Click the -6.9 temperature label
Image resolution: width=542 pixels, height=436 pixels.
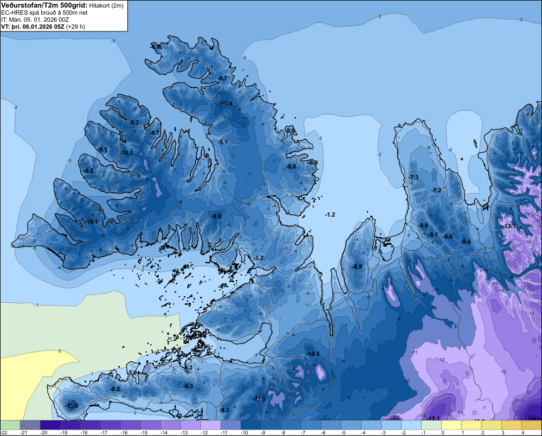point(313,162)
